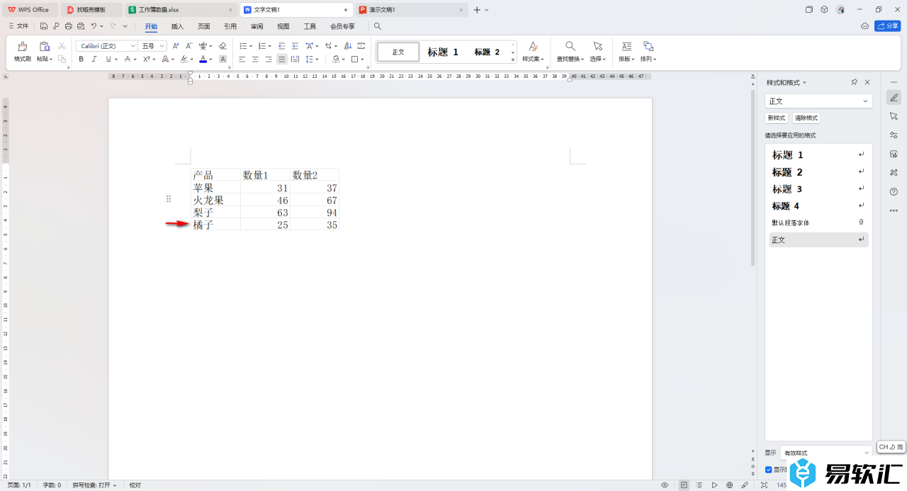
Task: Click the Sort (A-Z) icon
Action: pyautogui.click(x=348, y=46)
